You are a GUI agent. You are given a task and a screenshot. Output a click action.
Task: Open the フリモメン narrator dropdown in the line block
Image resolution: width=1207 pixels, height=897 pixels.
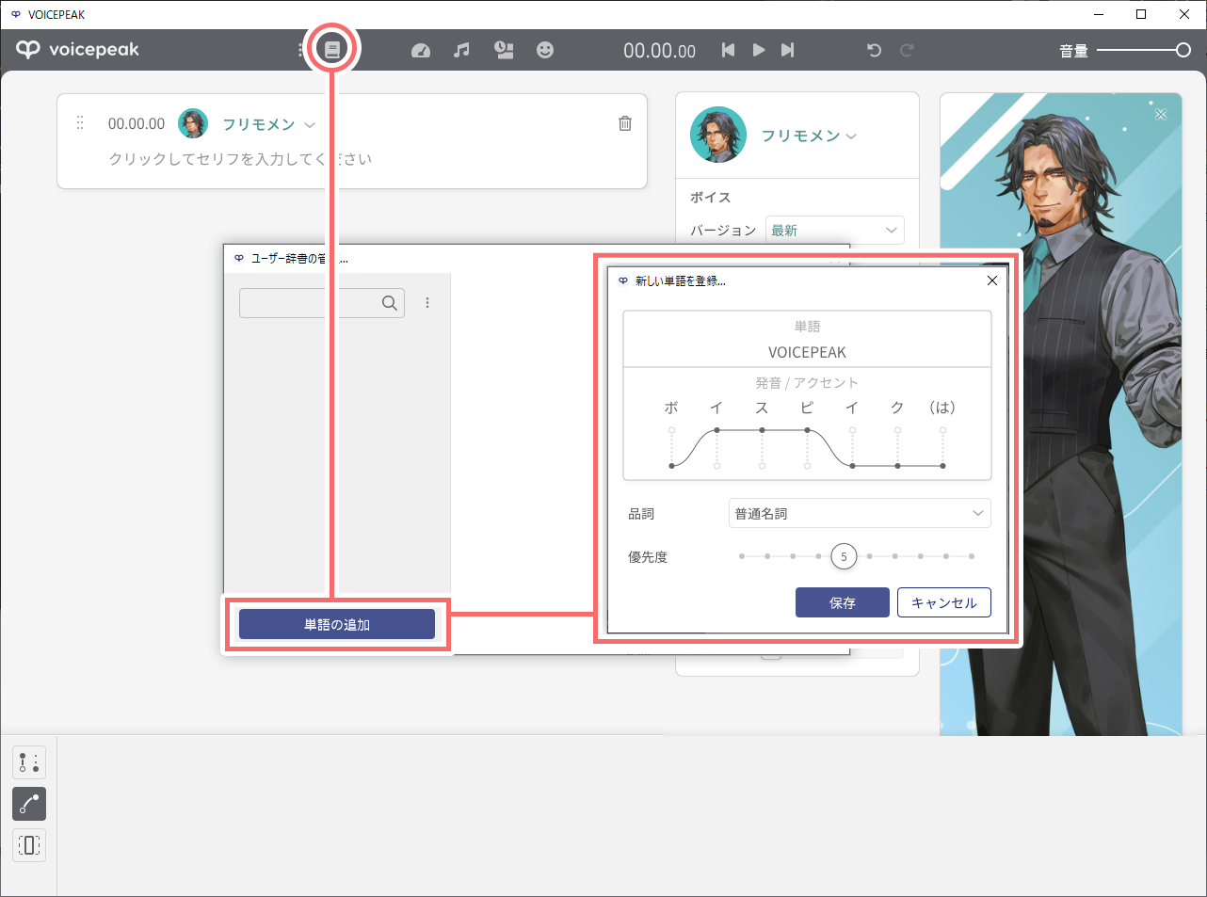pyautogui.click(x=268, y=124)
